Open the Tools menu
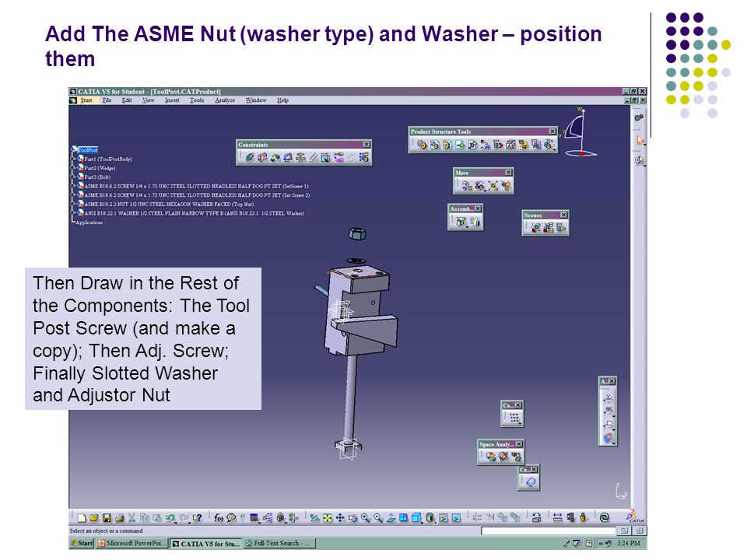This screenshot has width=747, height=560. (x=197, y=100)
